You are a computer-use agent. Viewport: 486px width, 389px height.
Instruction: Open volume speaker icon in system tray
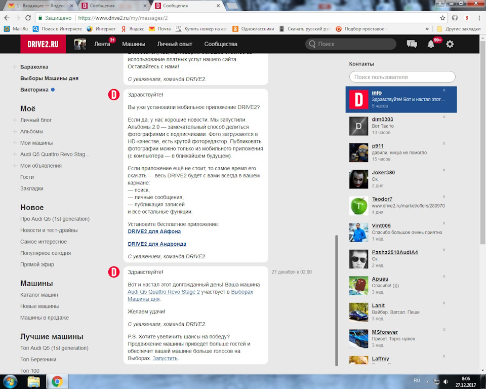click(446, 381)
